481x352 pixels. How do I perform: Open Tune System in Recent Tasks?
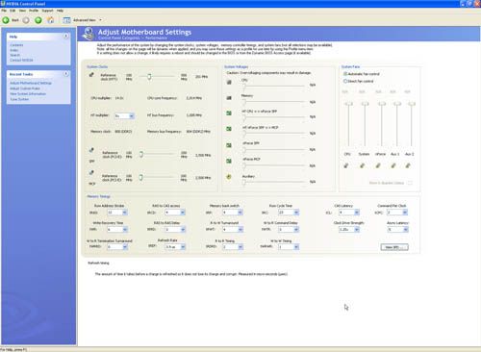pos(19,99)
